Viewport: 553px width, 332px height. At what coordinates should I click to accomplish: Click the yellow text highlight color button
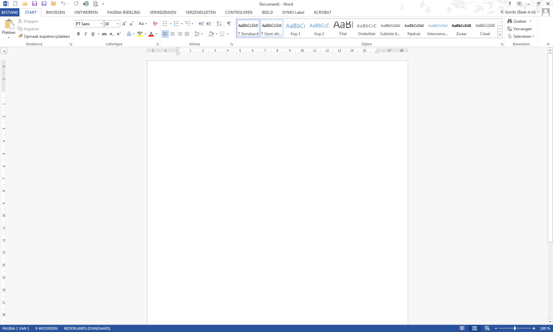coord(140,34)
